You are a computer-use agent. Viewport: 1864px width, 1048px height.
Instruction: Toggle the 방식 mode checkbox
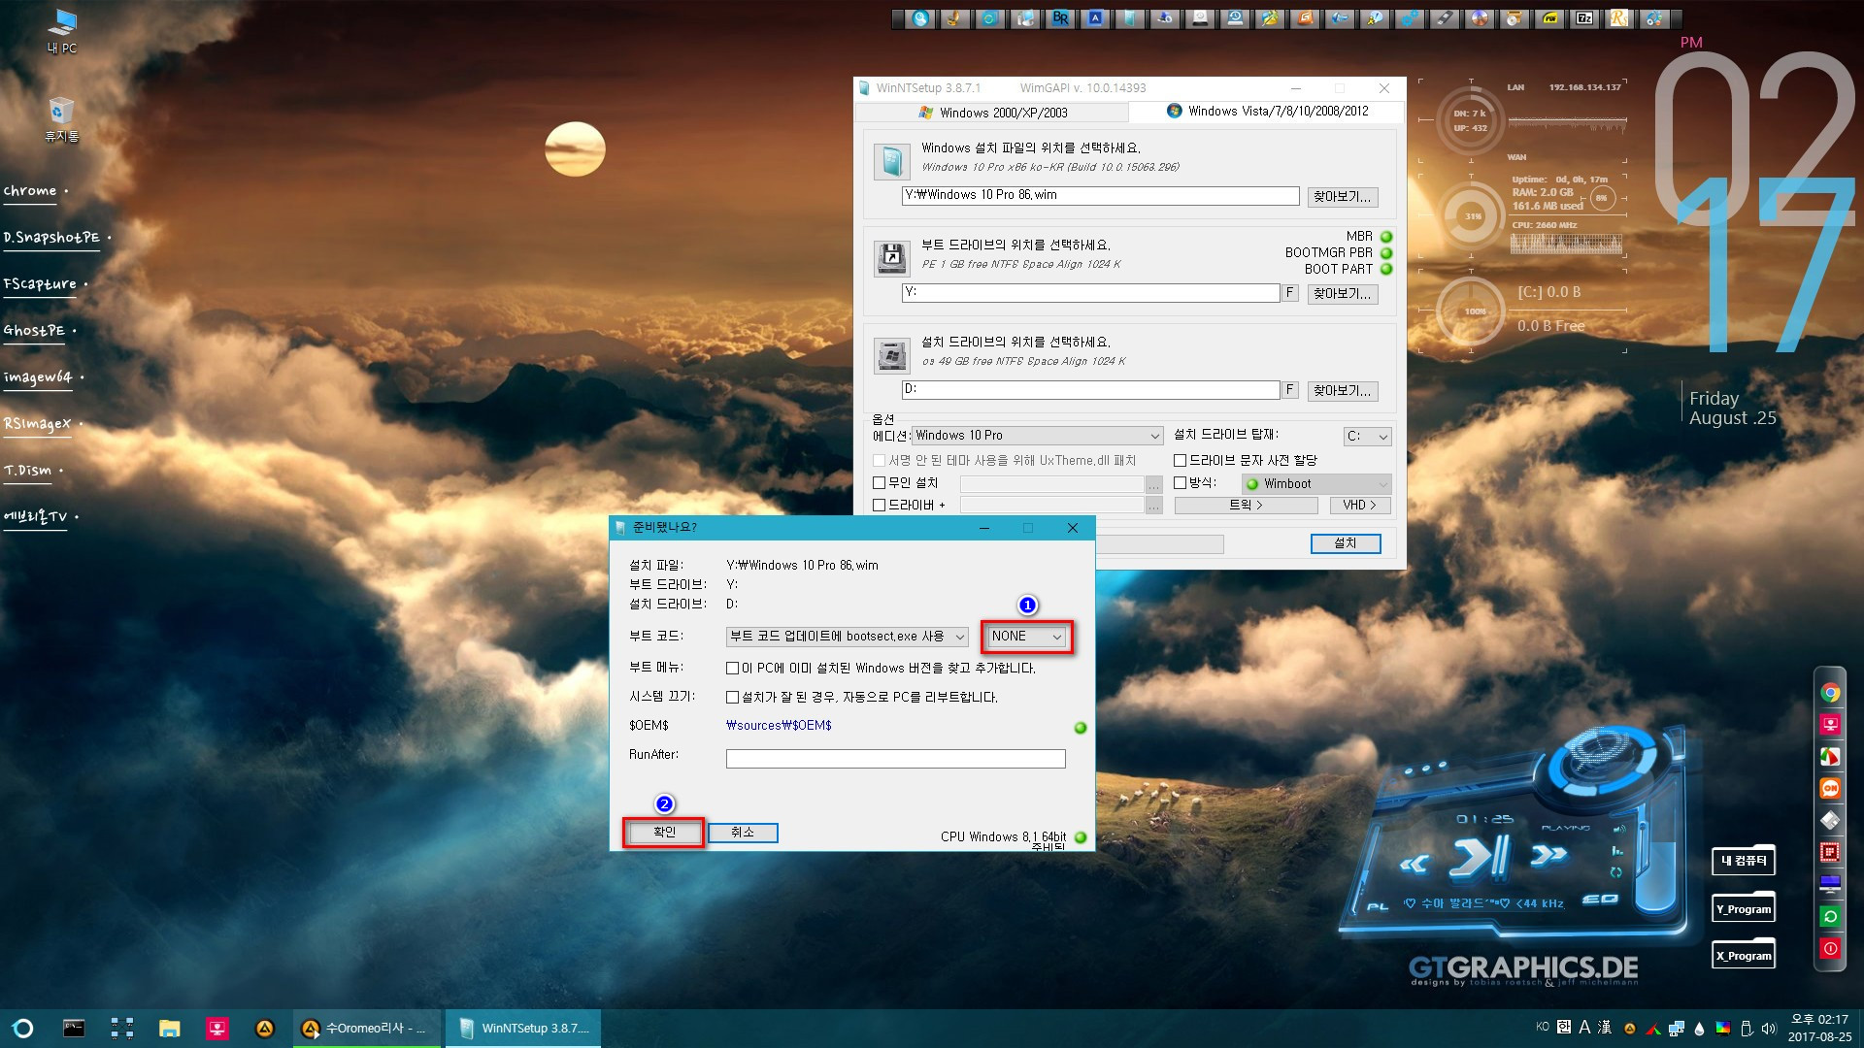pos(1180,483)
